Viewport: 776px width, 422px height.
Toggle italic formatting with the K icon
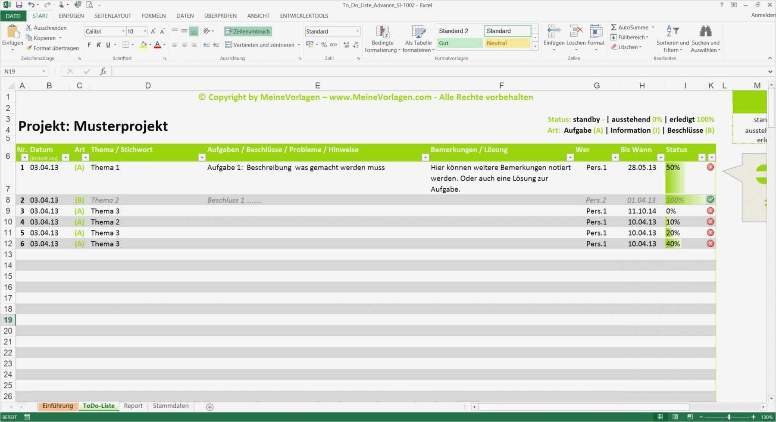pyautogui.click(x=98, y=44)
